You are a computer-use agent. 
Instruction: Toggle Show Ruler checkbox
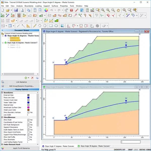pyautogui.click(x=28, y=120)
